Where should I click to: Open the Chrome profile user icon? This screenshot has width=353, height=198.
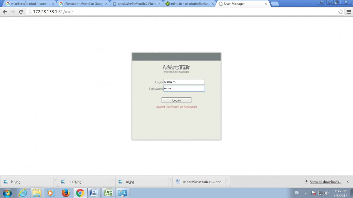tap(321, 3)
